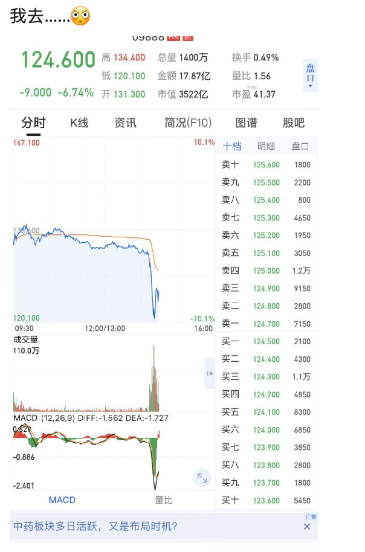Open the 资讯 tab
The image size is (365, 552).
click(126, 123)
